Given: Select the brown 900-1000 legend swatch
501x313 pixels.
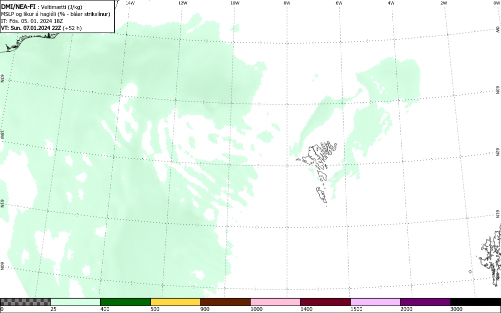Looking at the screenshot, I should pyautogui.click(x=225, y=302).
